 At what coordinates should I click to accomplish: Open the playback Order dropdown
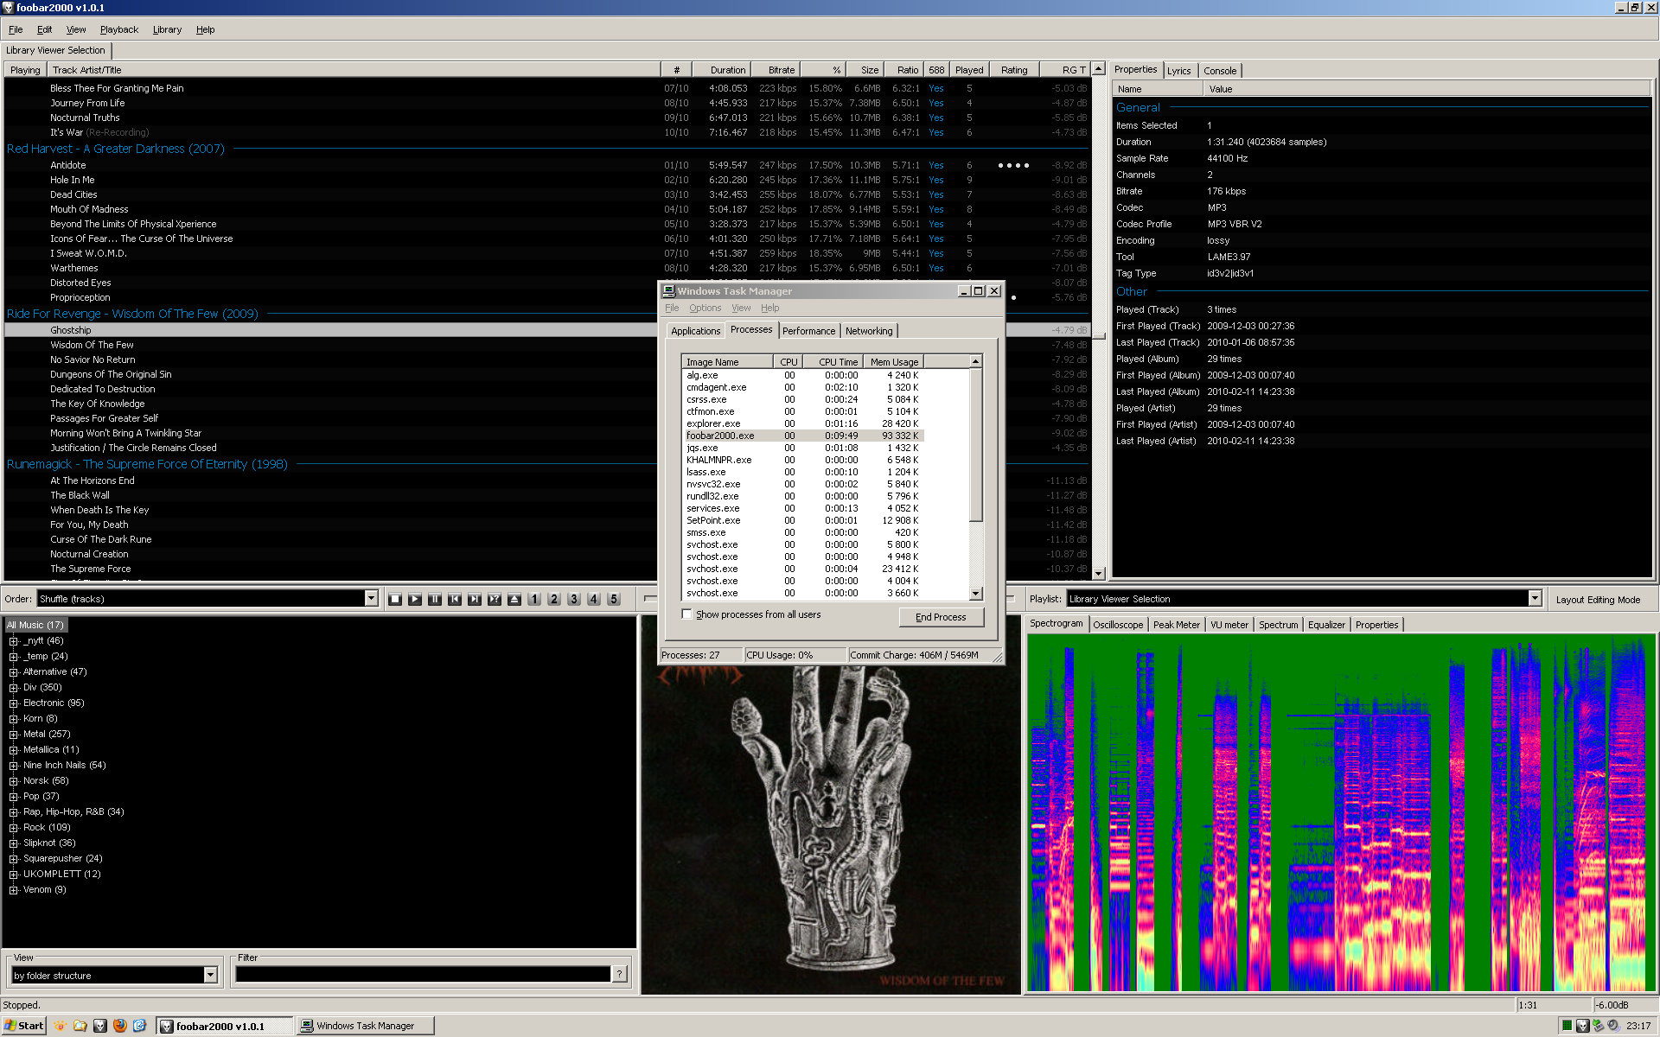coord(371,598)
